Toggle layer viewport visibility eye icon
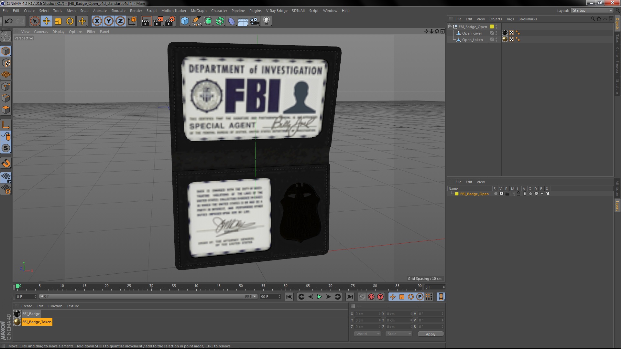 [x=501, y=194]
